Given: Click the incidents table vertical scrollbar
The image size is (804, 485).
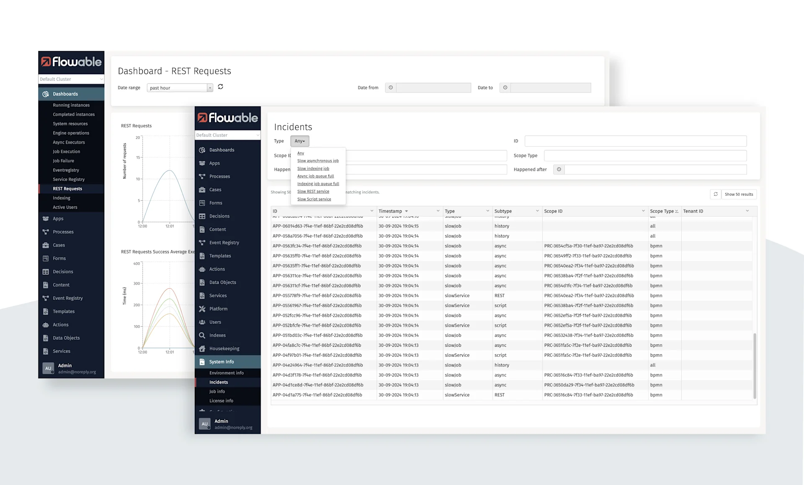Looking at the screenshot, I should coord(755,366).
